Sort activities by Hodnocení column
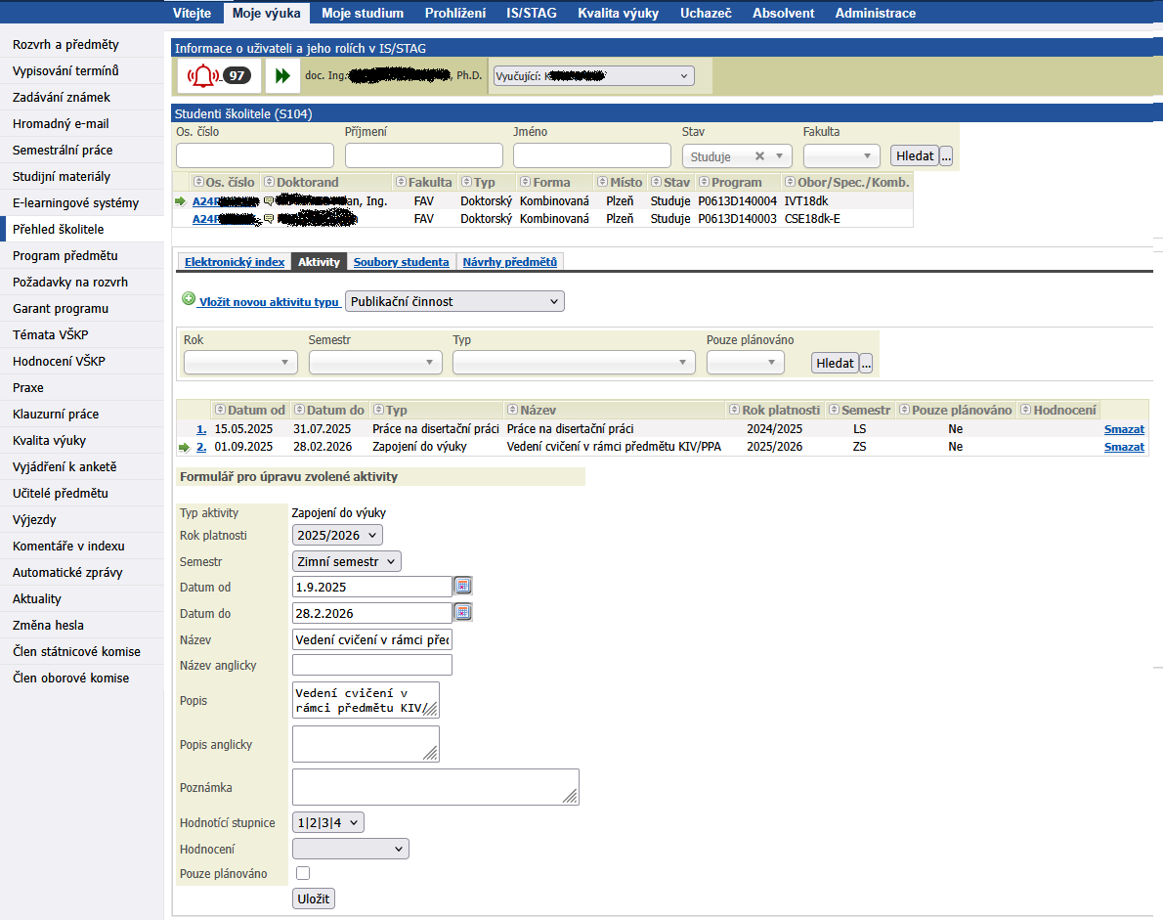The image size is (1163, 920). pyautogui.click(x=1026, y=410)
